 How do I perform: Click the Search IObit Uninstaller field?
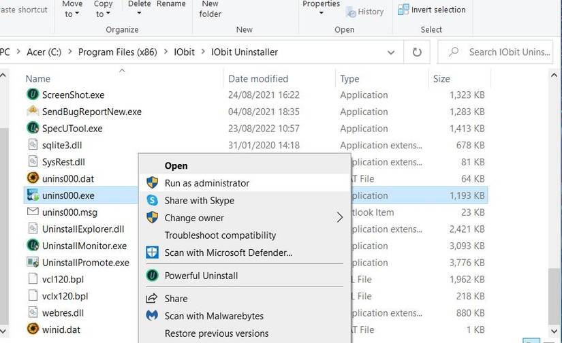click(508, 52)
